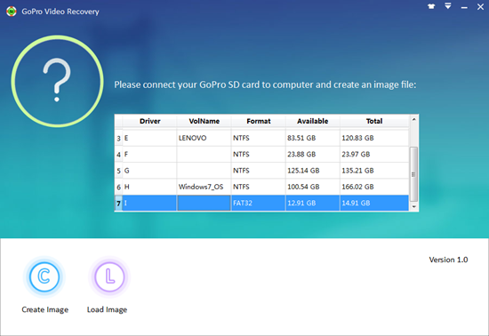Click the 166.02 GB total cell
The width and height of the screenshot is (489, 336).
pos(374,187)
